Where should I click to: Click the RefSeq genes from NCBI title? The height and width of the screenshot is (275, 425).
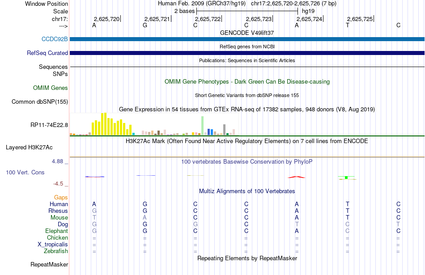pos(247,47)
